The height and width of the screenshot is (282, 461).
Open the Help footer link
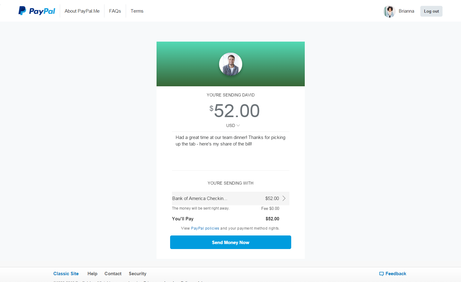pos(92,274)
